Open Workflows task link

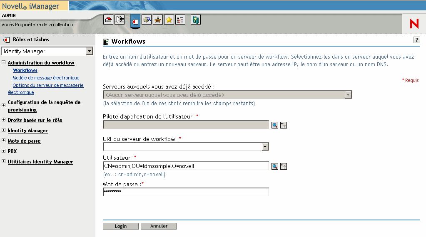[x=25, y=70]
